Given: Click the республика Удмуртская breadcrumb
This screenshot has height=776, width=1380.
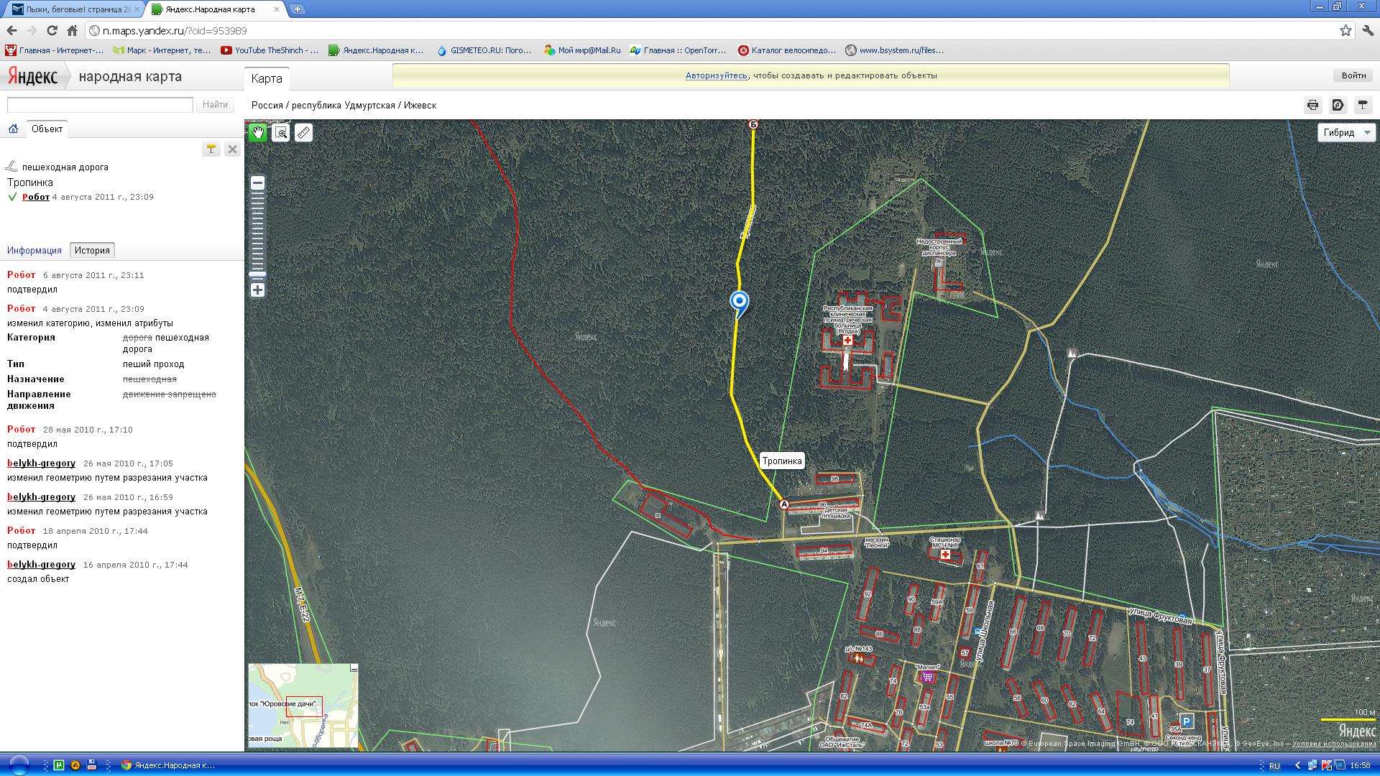Looking at the screenshot, I should 344,106.
